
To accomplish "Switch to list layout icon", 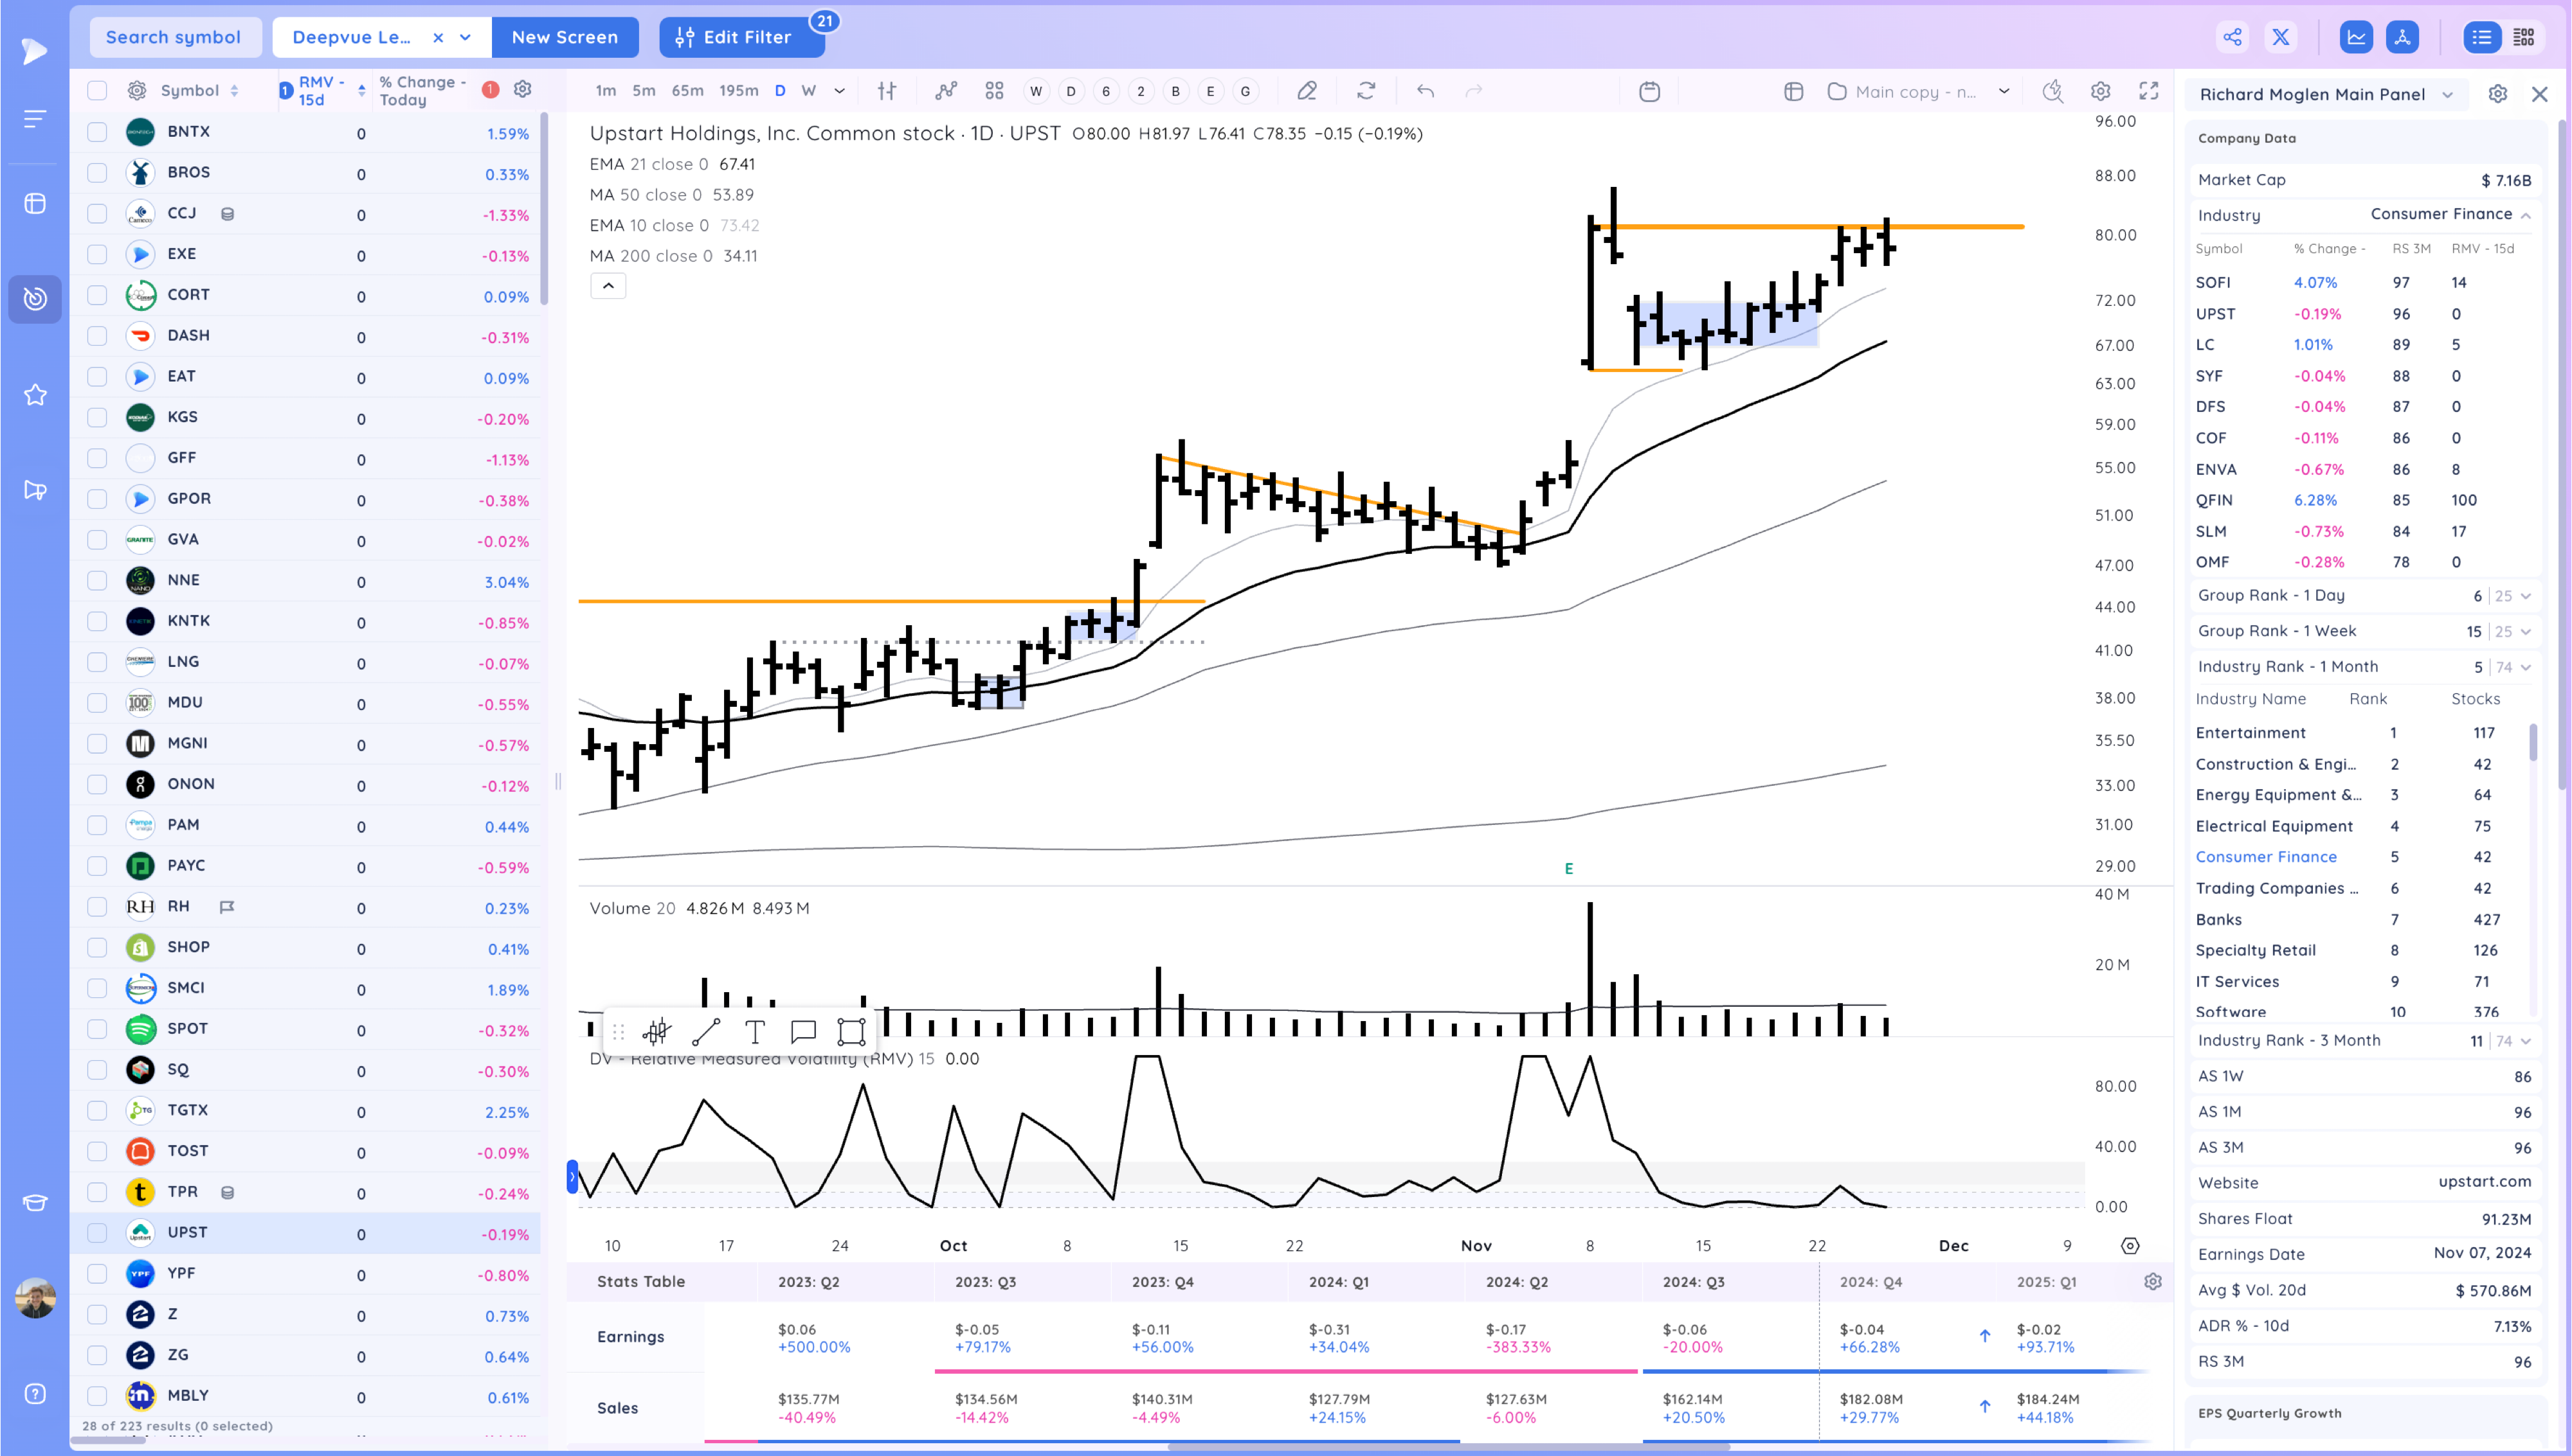I will [x=2482, y=38].
